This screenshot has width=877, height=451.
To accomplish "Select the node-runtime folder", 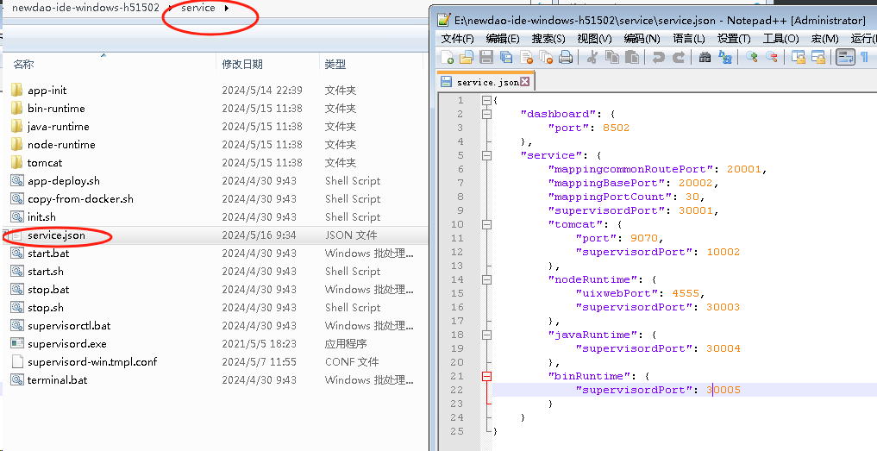I will (x=61, y=144).
